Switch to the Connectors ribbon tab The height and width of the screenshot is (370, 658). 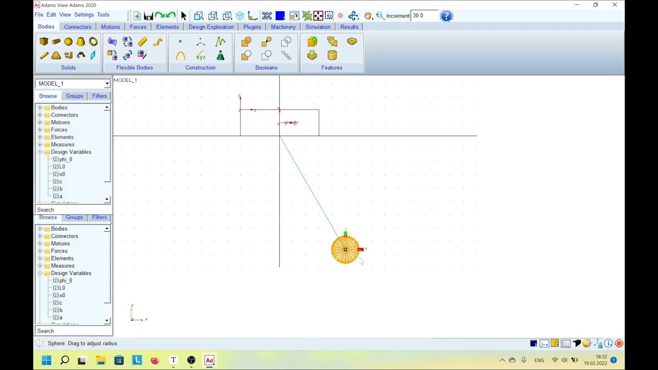(78, 27)
